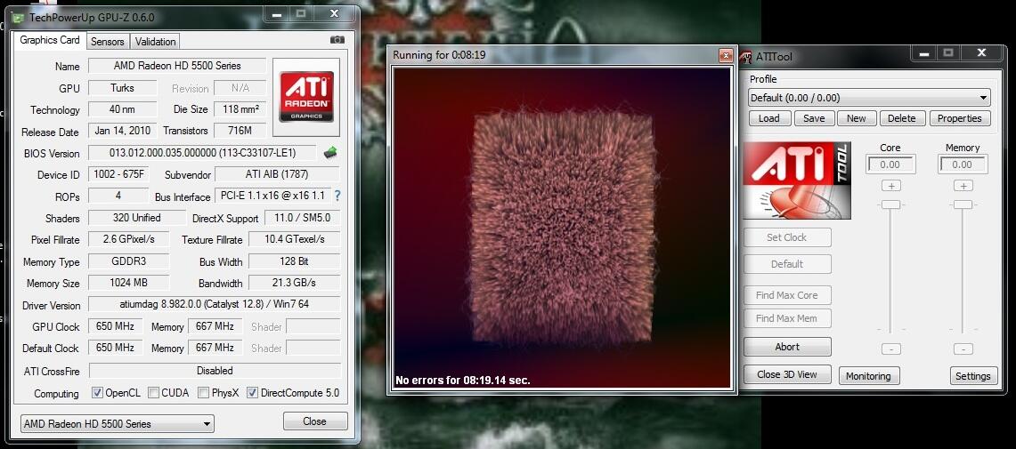Screen dimensions: 1016x449
Task: Click the Bus Width 128 Bit value
Action: click(294, 261)
